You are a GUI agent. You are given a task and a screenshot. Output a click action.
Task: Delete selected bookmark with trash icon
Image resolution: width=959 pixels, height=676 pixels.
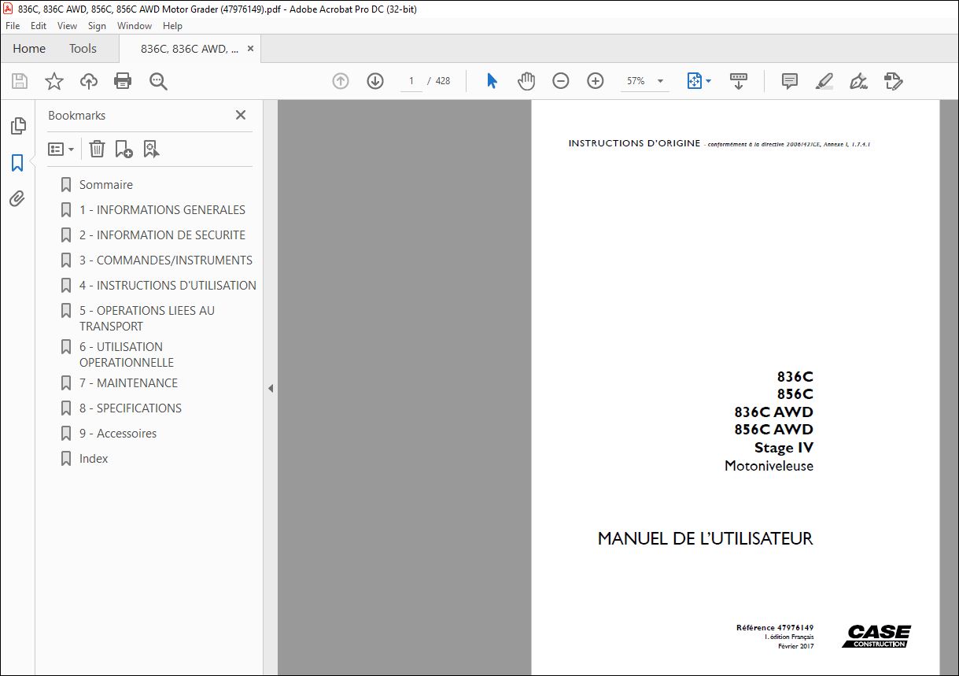pyautogui.click(x=97, y=149)
